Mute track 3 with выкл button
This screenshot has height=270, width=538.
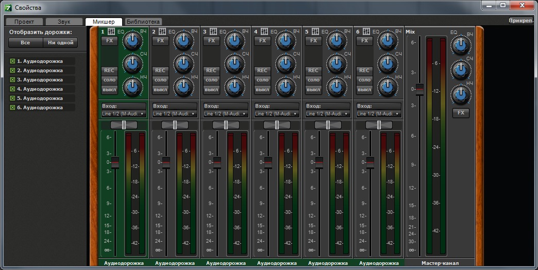click(211, 90)
